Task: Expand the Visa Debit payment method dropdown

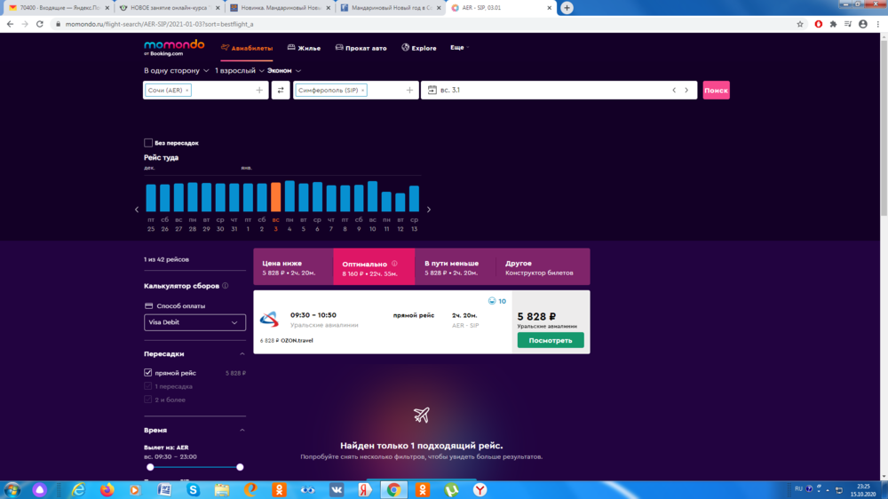Action: (x=194, y=323)
